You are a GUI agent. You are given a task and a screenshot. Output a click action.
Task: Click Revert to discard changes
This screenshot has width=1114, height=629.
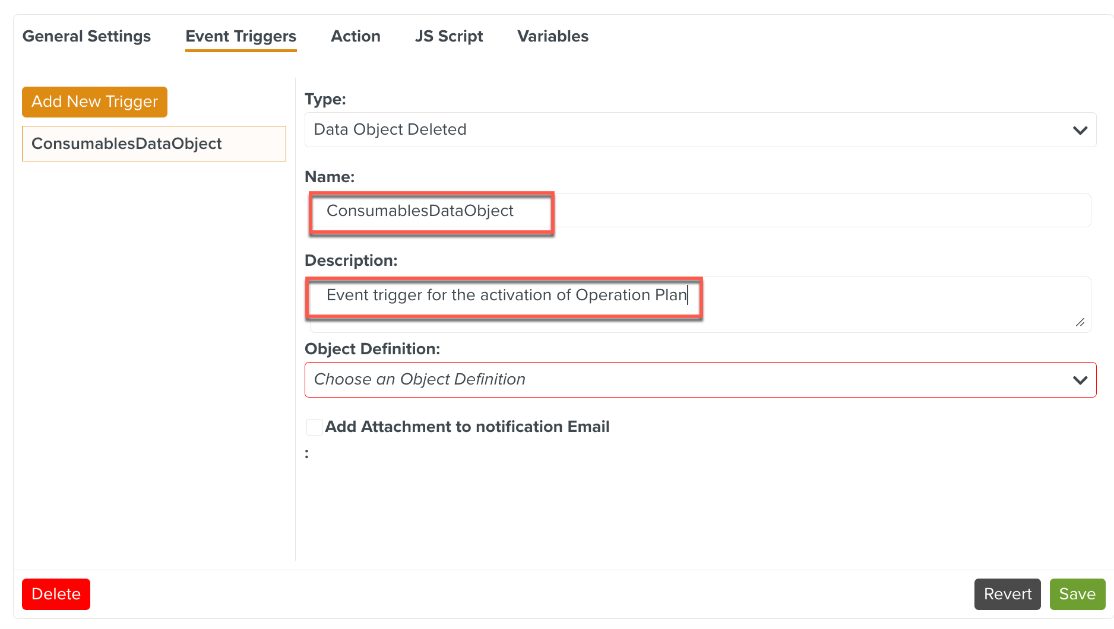(x=1007, y=594)
